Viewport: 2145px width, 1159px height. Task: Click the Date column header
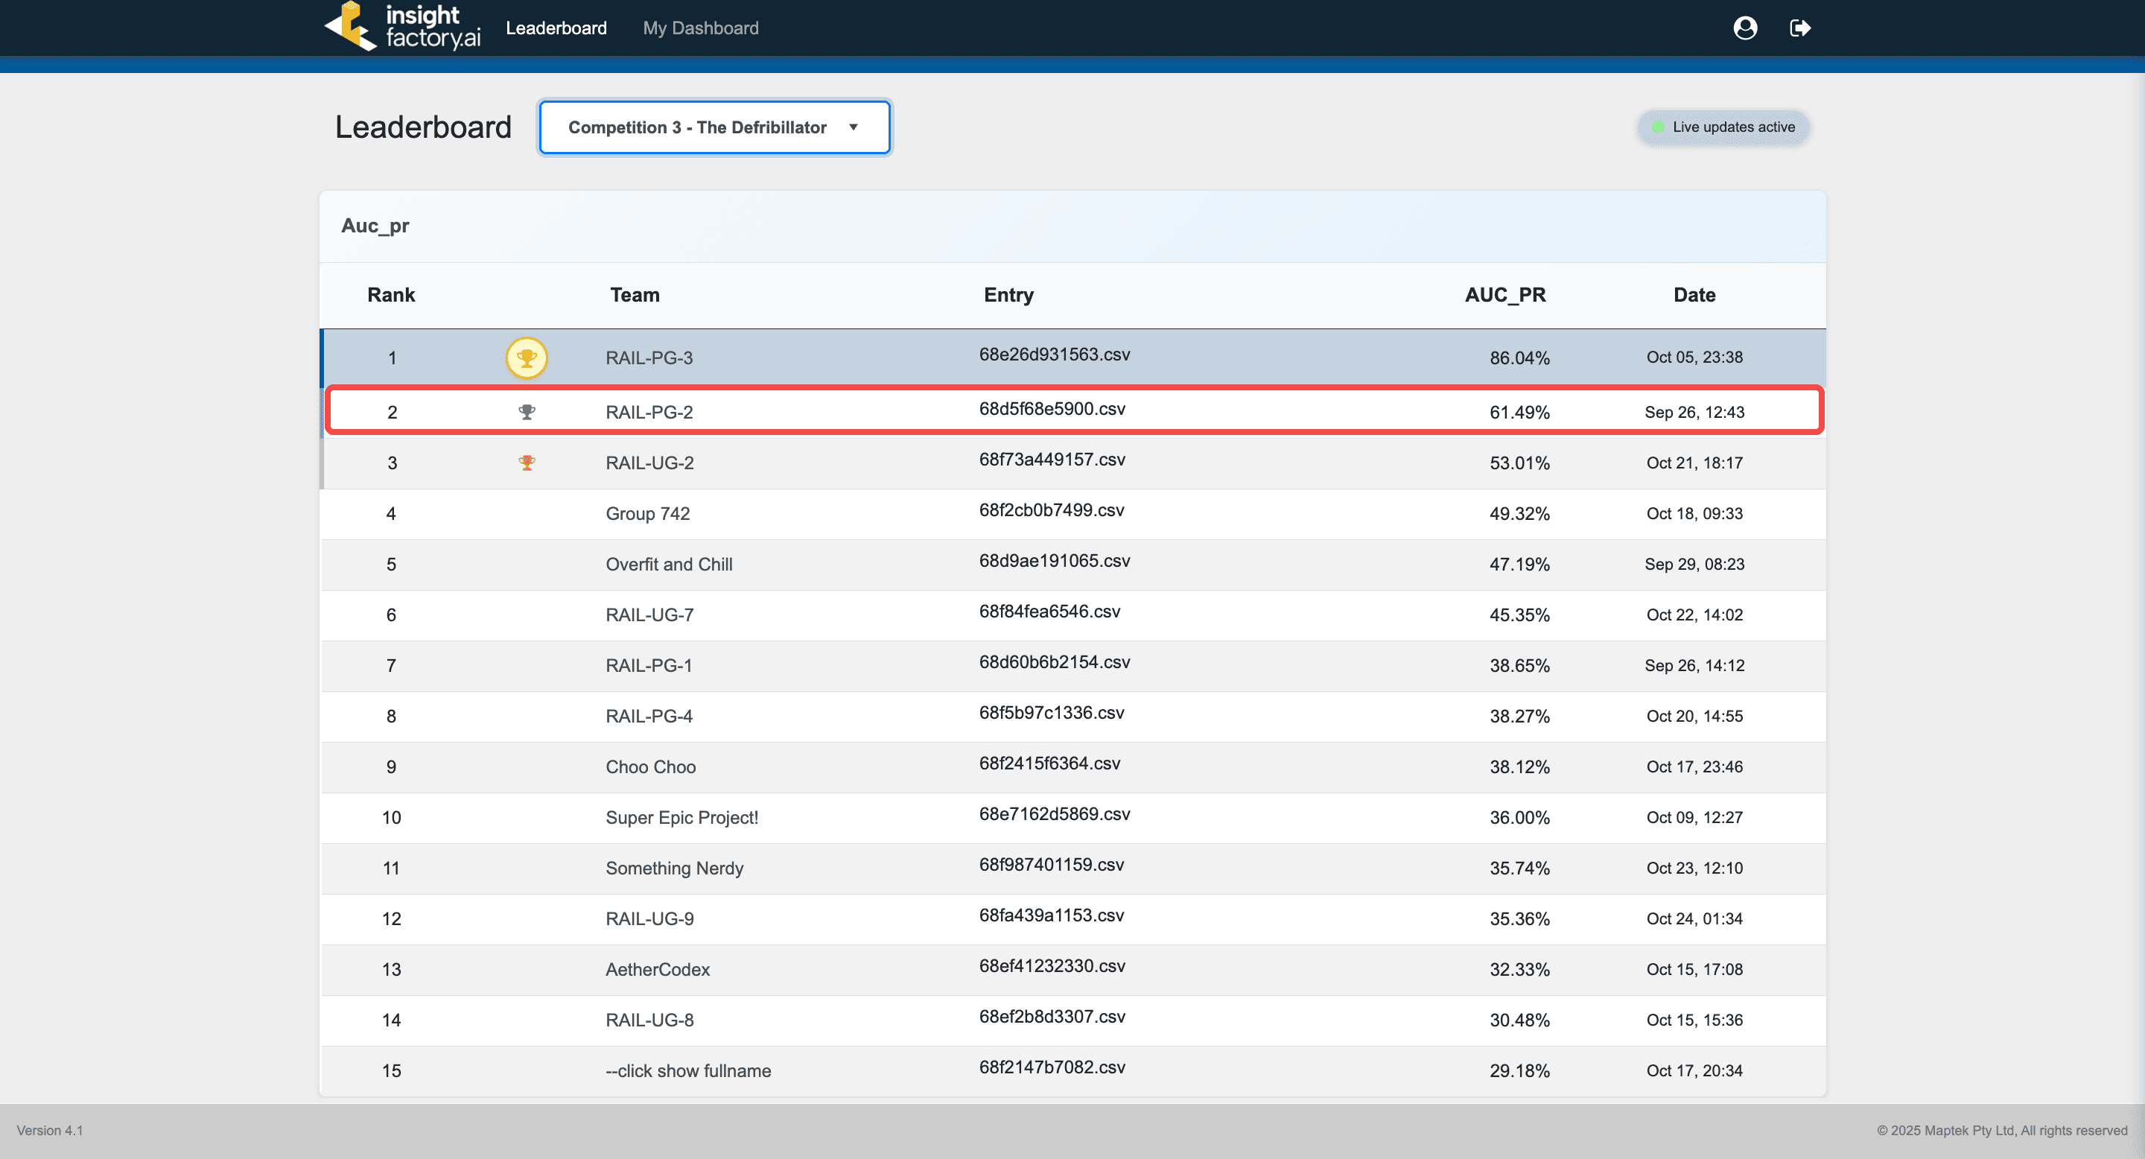click(x=1694, y=295)
